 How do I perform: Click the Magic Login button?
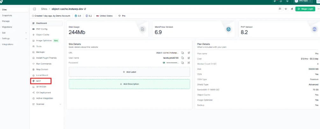(x=305, y=9)
